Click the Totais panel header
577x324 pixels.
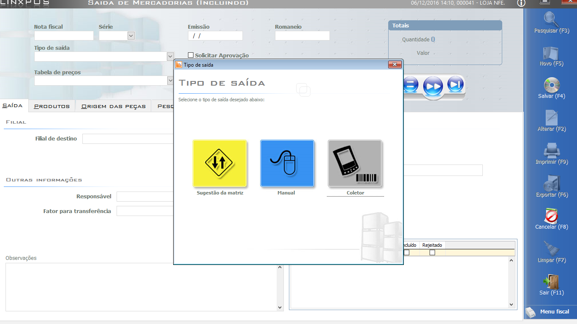coord(445,26)
